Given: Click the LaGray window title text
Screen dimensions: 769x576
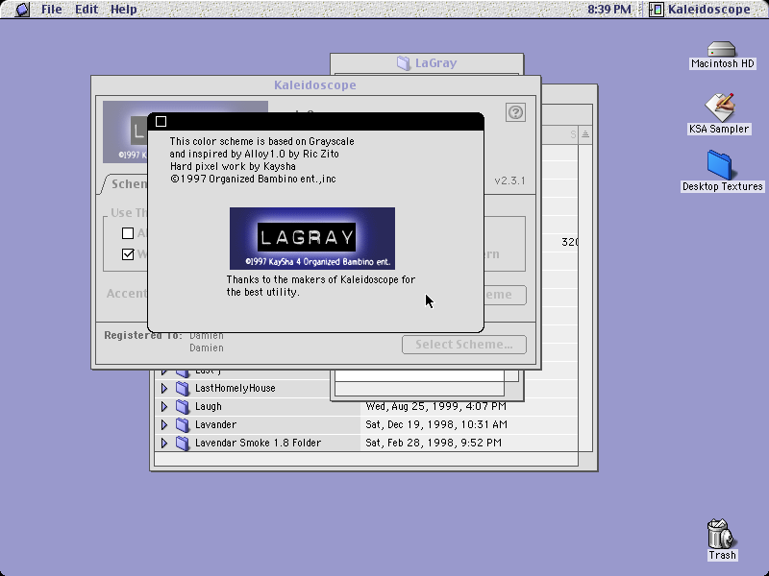Looking at the screenshot, I should click(x=436, y=63).
